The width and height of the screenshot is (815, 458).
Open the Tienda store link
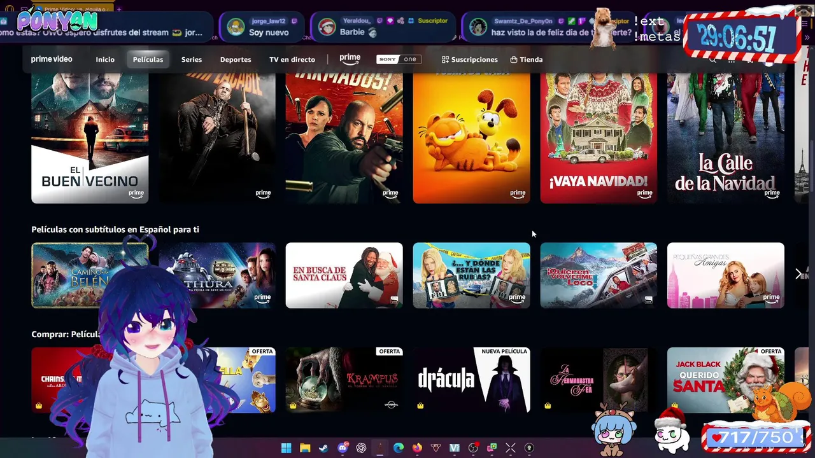[x=527, y=59]
